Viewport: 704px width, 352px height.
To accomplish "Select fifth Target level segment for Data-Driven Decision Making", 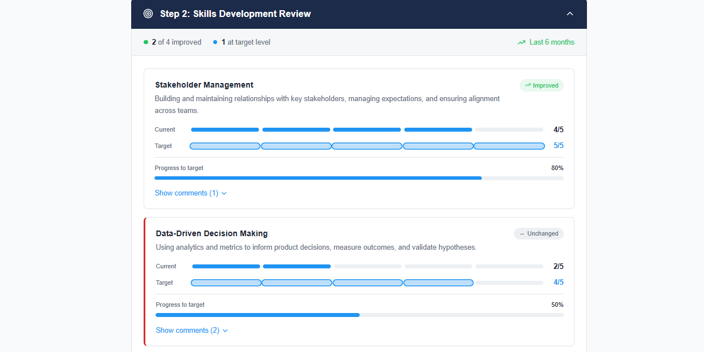I will (x=509, y=283).
